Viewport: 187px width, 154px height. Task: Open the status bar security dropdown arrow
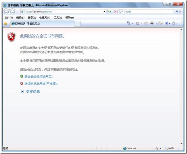[x=161, y=149]
